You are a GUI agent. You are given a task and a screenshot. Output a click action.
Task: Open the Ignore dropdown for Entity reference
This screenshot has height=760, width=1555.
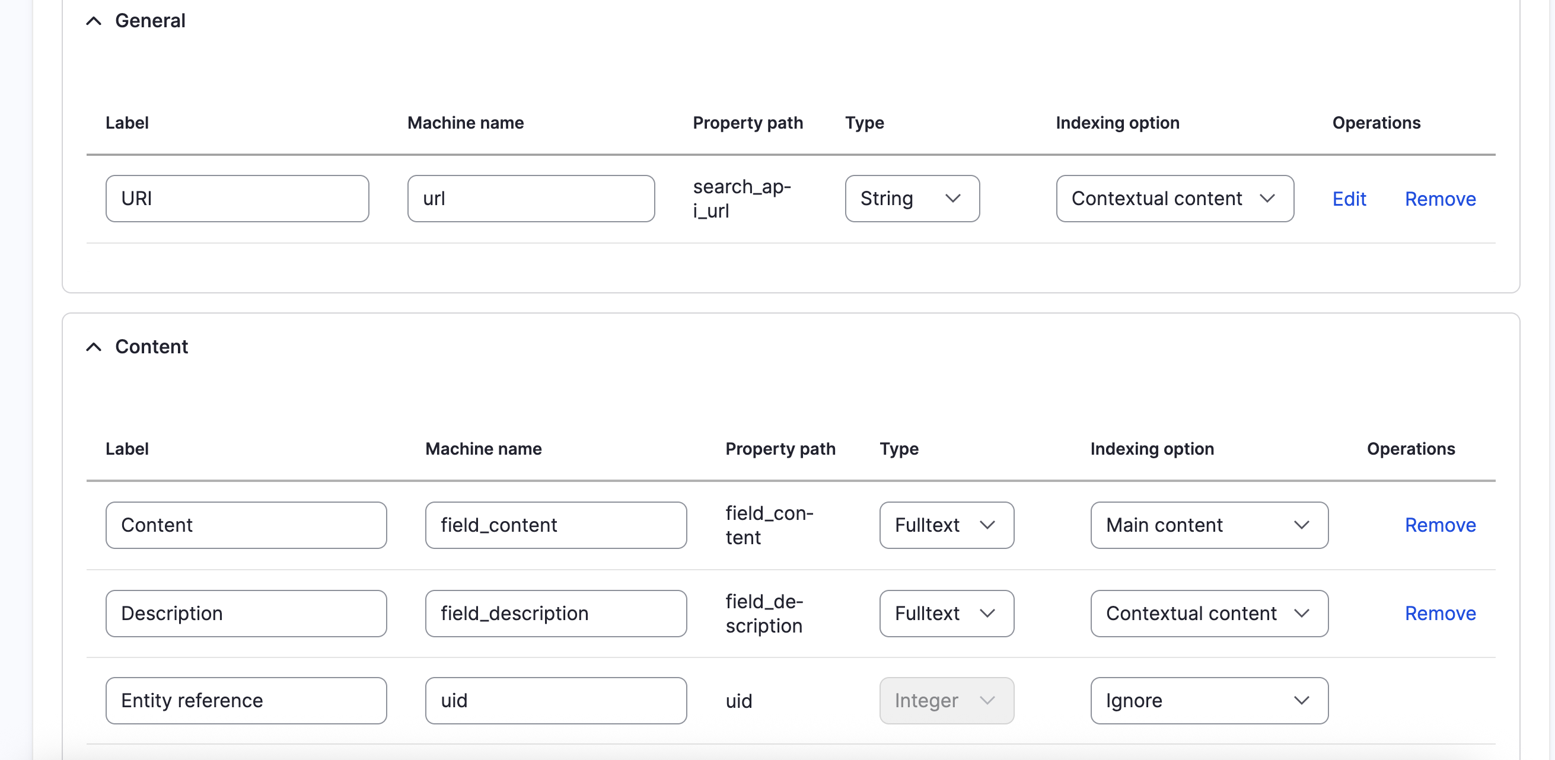click(1209, 700)
